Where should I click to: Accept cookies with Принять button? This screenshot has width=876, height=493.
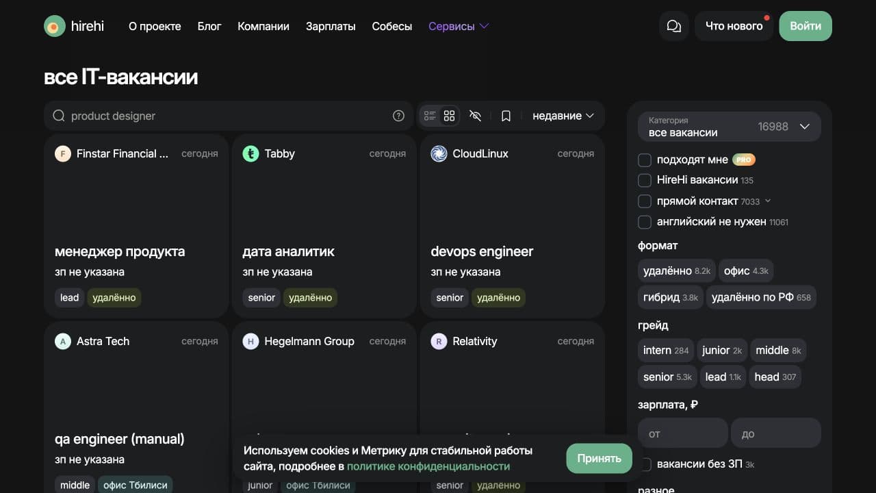click(x=599, y=459)
